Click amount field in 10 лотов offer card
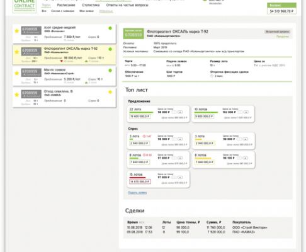The width and height of the screenshot is (306, 252). pyautogui.click(x=204, y=116)
